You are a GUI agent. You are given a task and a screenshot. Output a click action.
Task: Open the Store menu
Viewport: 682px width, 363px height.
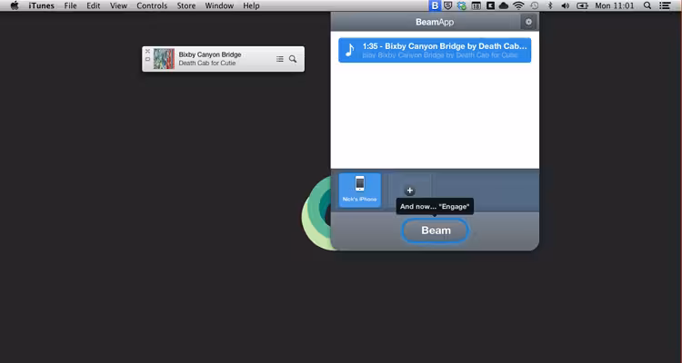(x=186, y=5)
